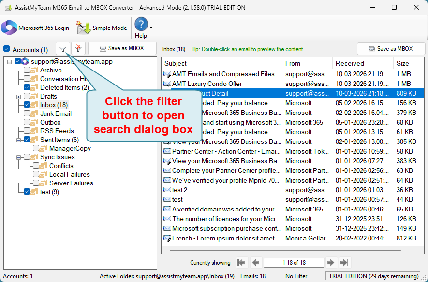Go to the first page of emails
Viewport: 428px width, 282px height.
point(241,263)
